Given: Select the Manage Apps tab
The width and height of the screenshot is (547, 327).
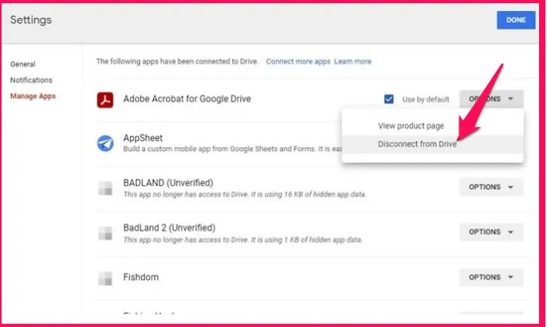Looking at the screenshot, I should [33, 95].
